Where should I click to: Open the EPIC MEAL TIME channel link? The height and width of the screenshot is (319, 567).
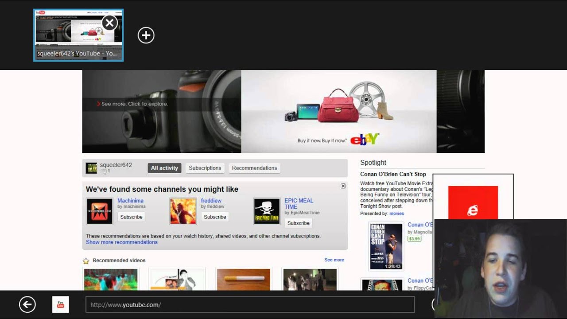click(x=299, y=204)
